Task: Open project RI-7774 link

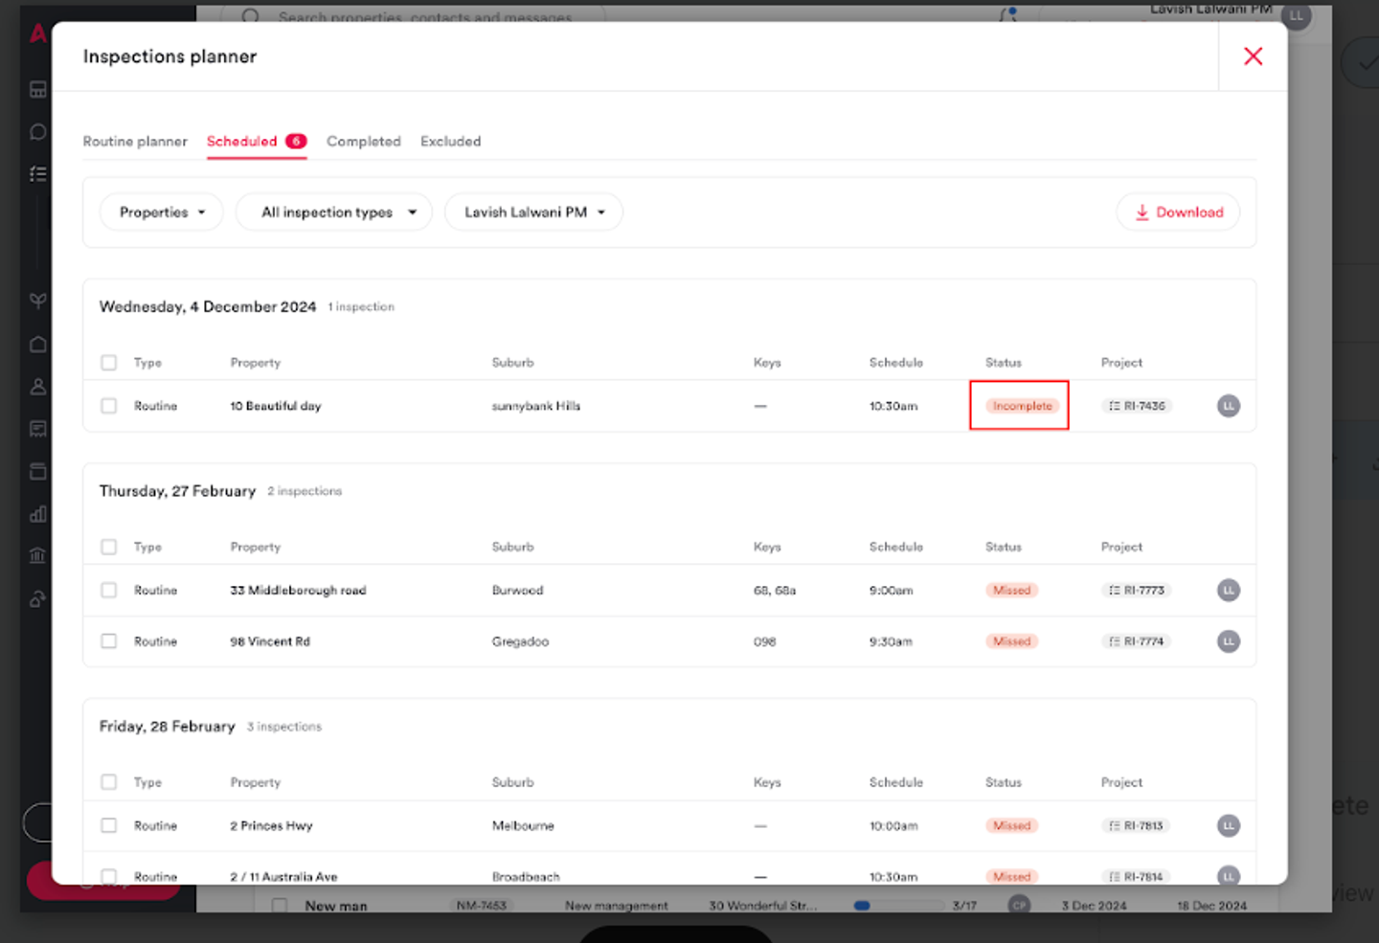Action: pyautogui.click(x=1137, y=641)
